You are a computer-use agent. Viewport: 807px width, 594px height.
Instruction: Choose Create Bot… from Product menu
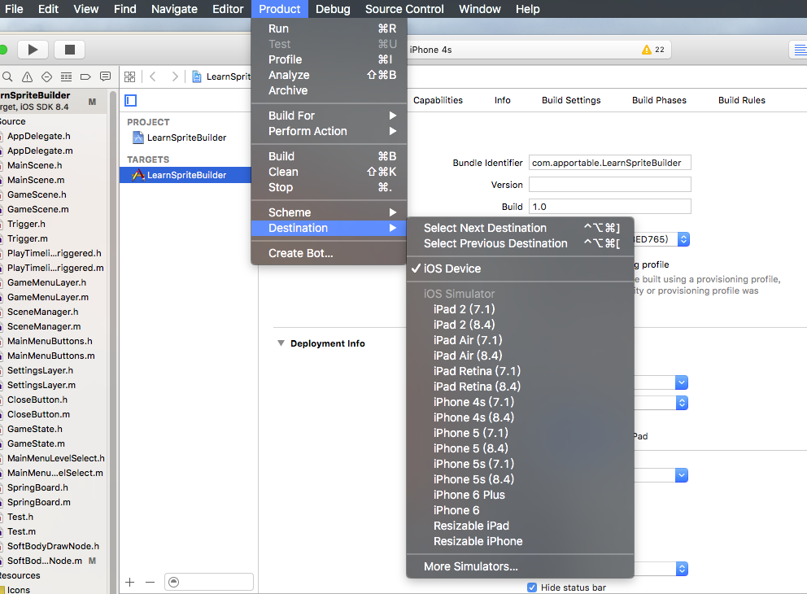click(329, 253)
